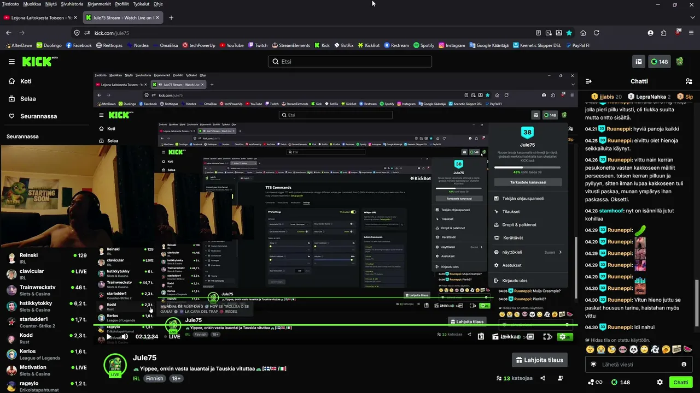Open emoji picker in message field
Image resolution: width=700 pixels, height=393 pixels.
[x=684, y=364]
